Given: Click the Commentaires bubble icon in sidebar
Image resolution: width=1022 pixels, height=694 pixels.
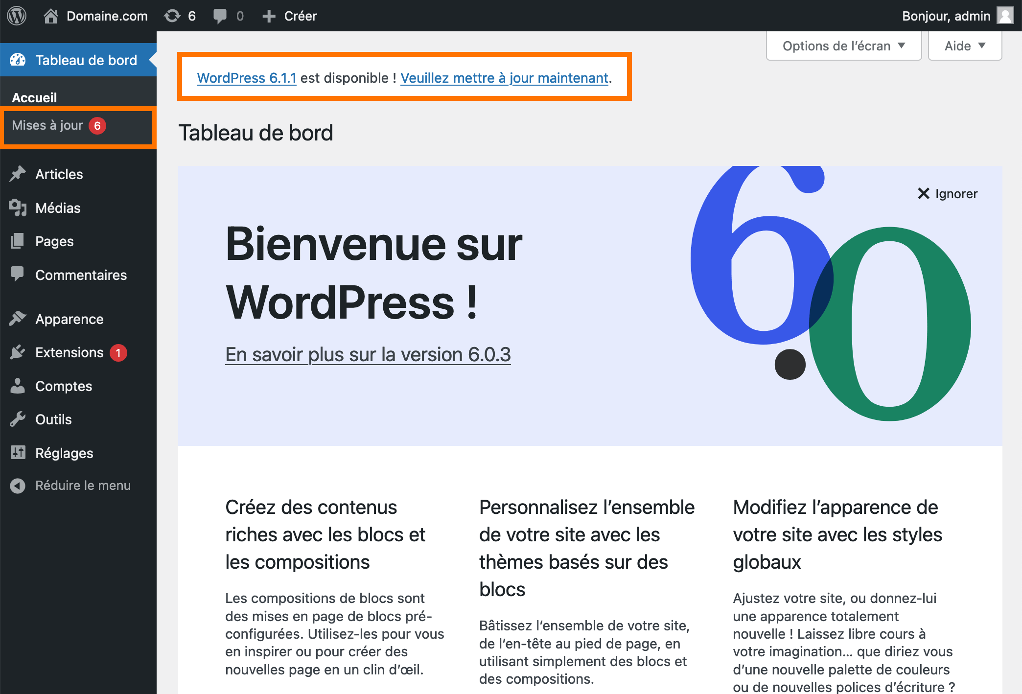Looking at the screenshot, I should point(18,275).
